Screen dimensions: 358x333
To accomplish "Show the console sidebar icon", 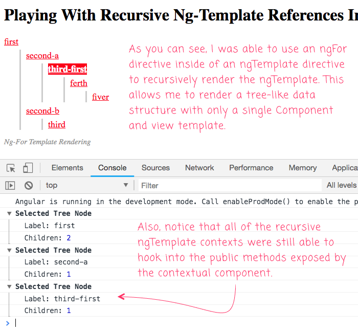I will pyautogui.click(x=10, y=185).
